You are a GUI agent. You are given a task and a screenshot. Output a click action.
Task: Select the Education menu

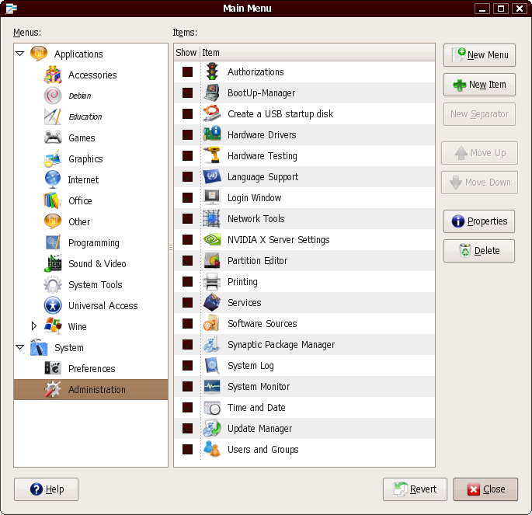click(85, 117)
